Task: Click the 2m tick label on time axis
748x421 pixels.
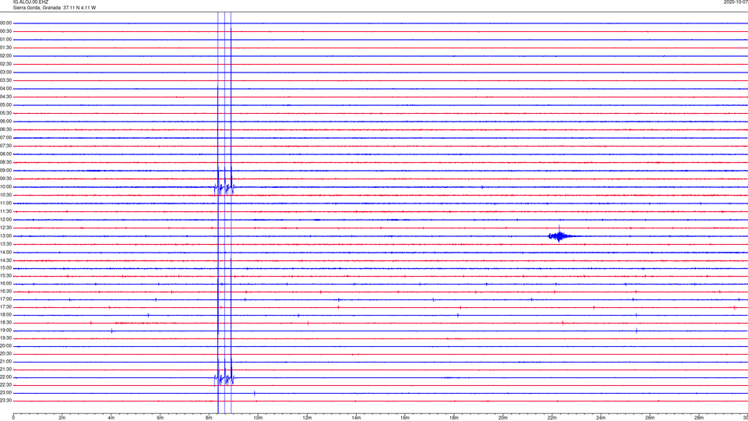Action: point(62,418)
